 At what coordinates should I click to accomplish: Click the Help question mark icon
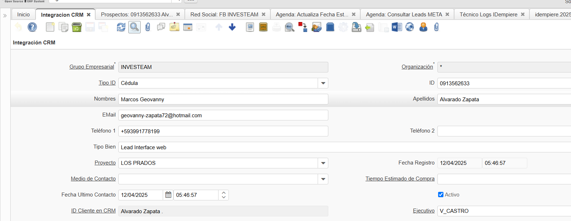[x=32, y=27]
